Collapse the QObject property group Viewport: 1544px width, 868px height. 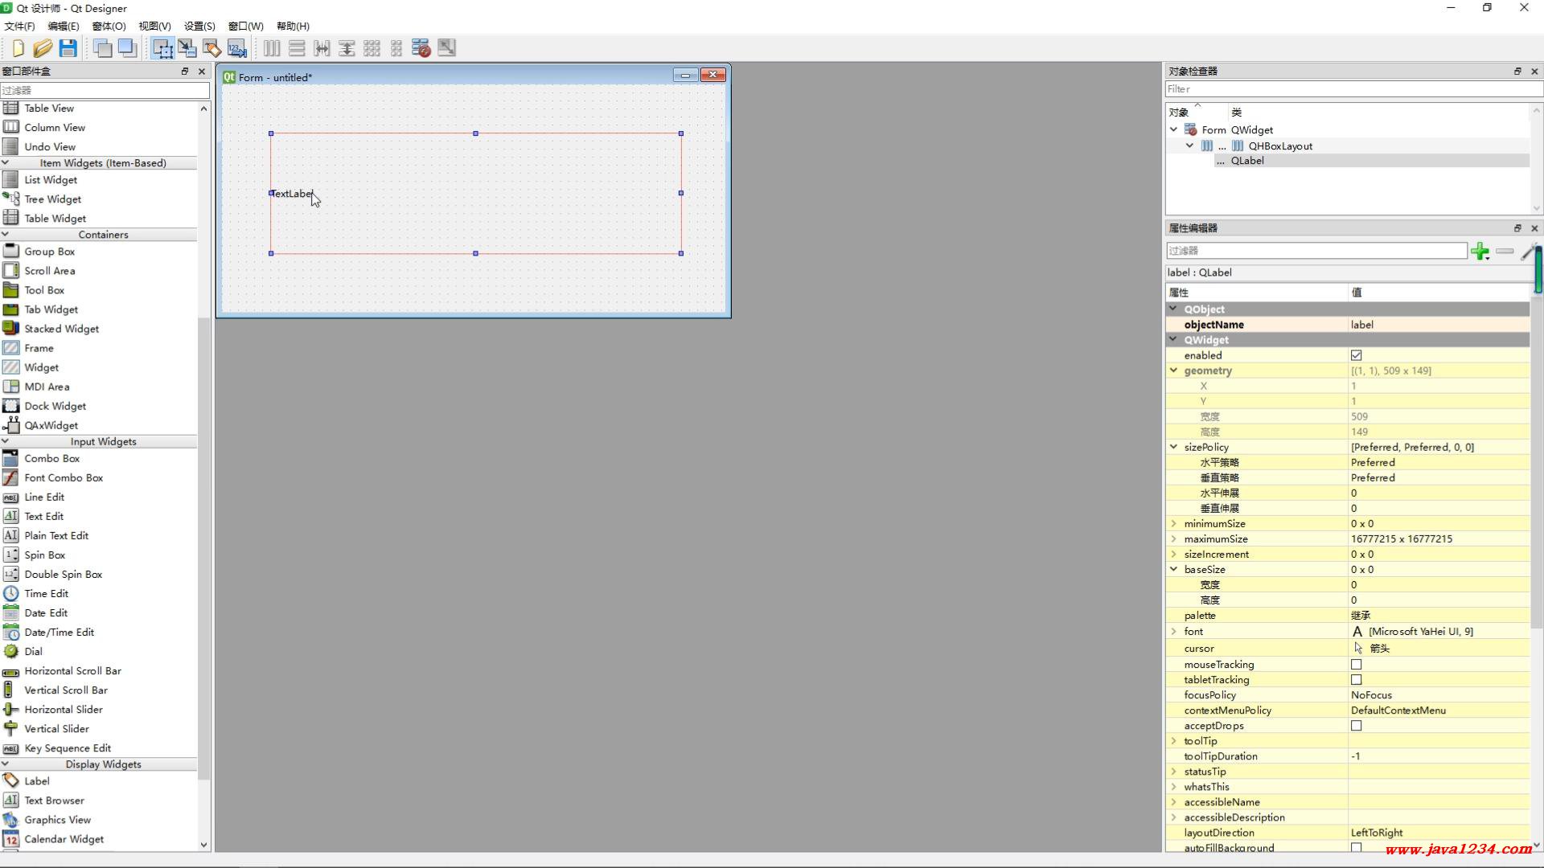1173,309
